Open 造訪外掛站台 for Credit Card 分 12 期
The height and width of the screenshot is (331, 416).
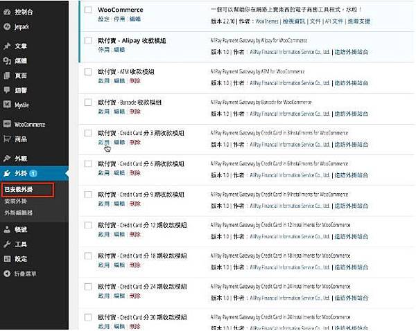pos(352,237)
